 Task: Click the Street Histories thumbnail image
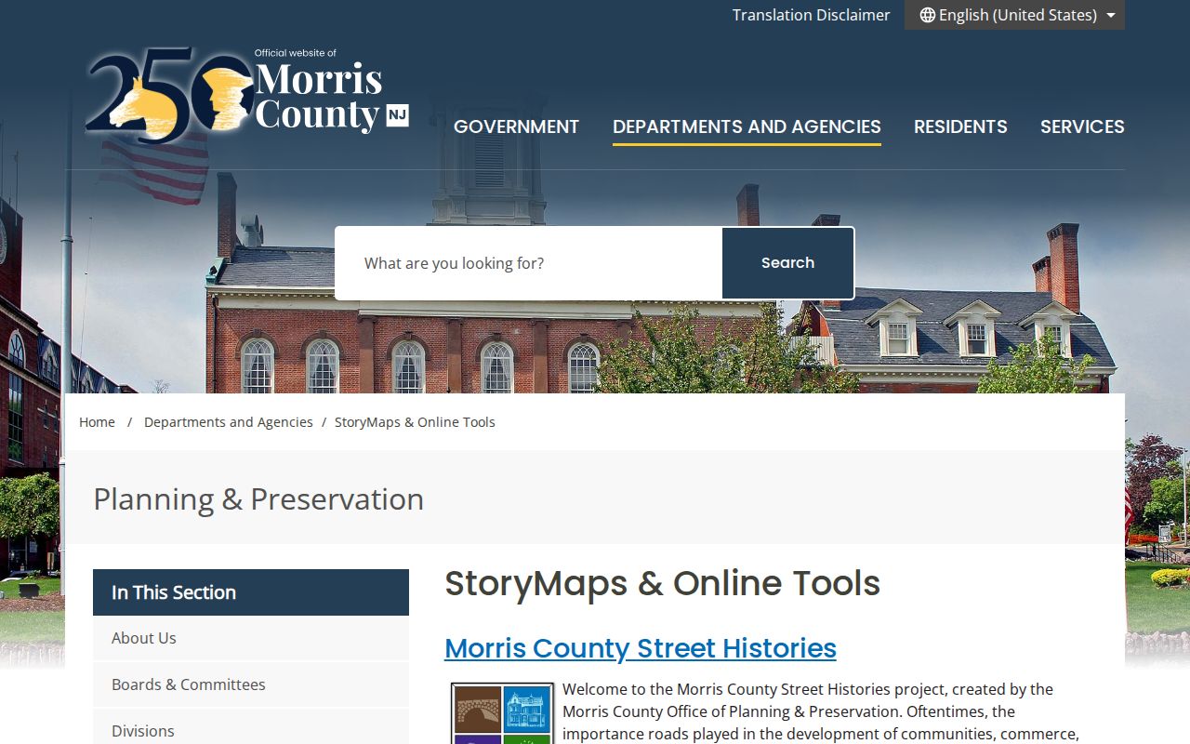(503, 713)
